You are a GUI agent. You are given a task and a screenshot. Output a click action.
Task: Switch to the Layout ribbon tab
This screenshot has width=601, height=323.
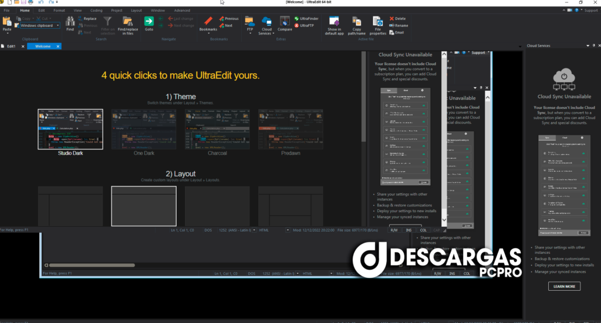point(136,11)
